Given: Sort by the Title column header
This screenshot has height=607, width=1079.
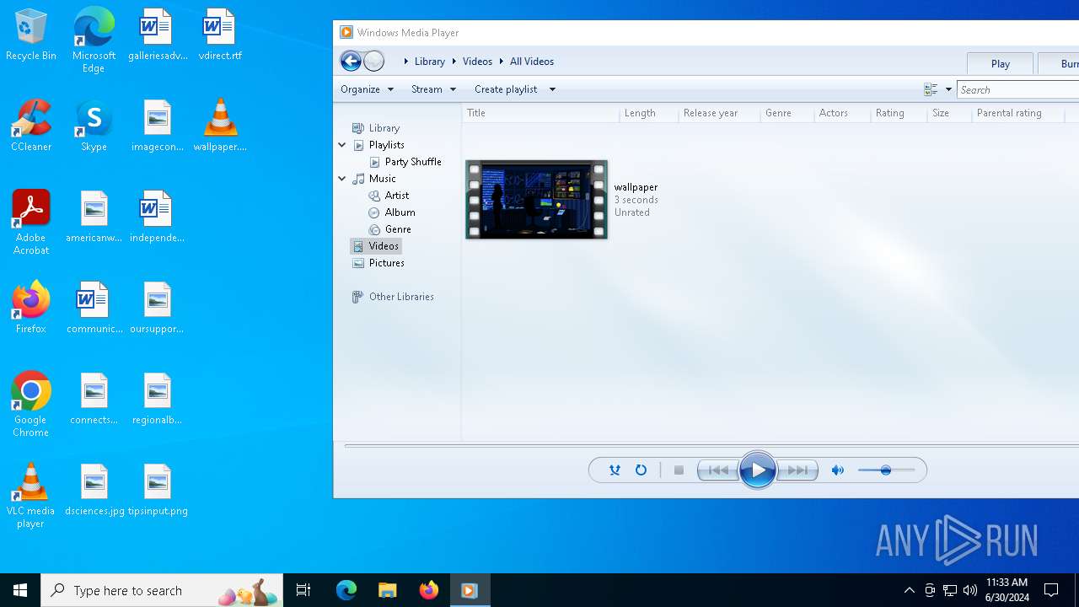Looking at the screenshot, I should [x=540, y=113].
